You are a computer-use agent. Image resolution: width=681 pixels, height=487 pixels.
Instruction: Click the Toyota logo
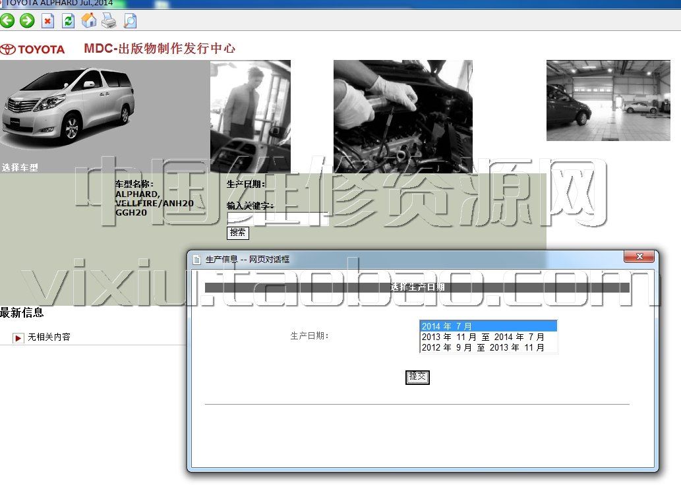pyautogui.click(x=32, y=49)
